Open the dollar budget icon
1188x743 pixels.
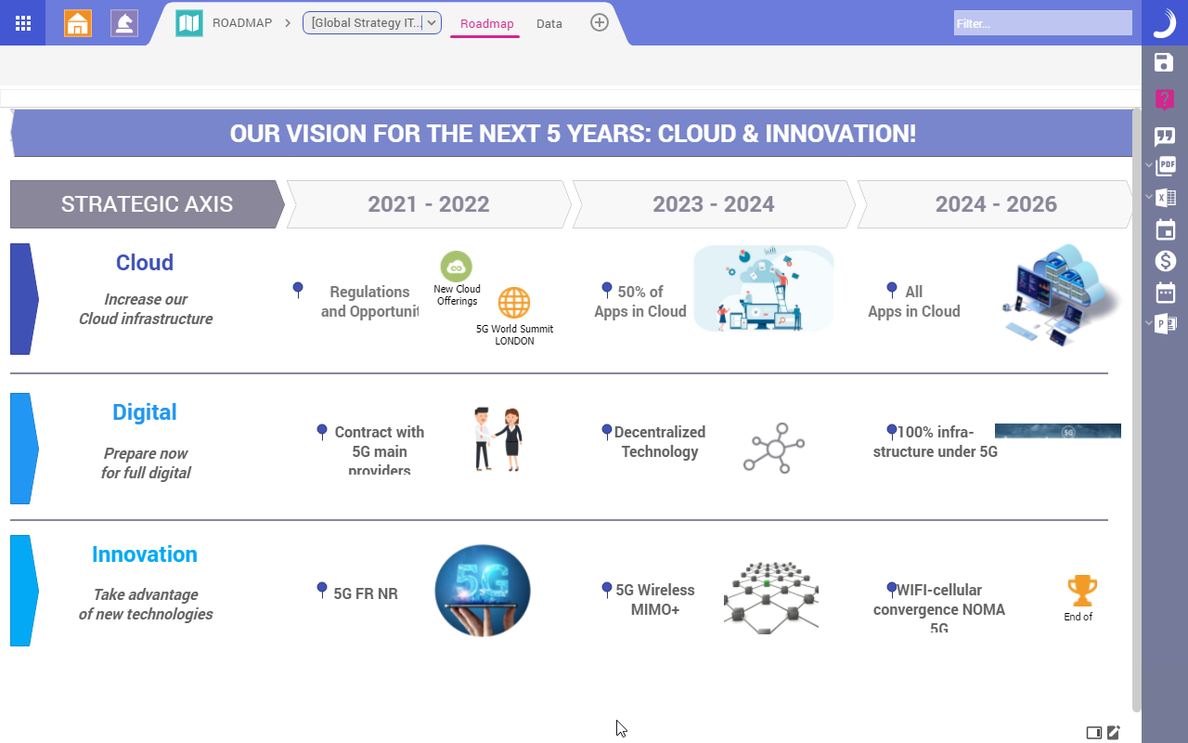point(1165,261)
